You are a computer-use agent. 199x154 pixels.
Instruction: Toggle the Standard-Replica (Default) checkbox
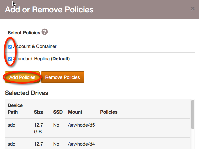coord(10,59)
